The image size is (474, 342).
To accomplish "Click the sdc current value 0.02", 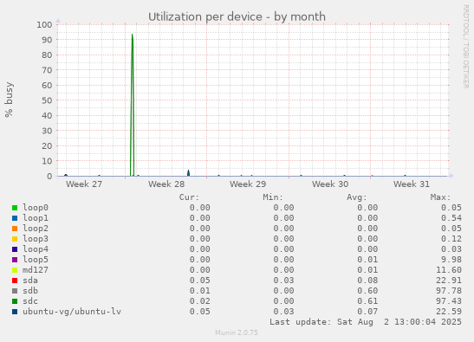I will pos(200,301).
